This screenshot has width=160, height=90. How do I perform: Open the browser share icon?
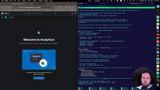[x=73, y=7]
